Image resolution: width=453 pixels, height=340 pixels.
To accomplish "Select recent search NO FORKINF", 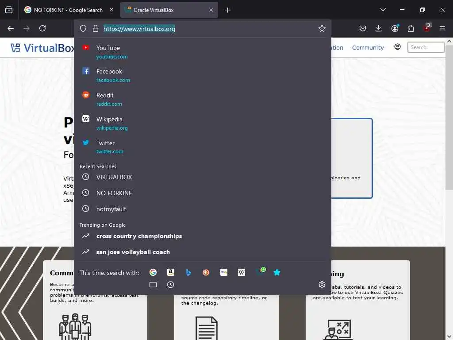I will point(203,193).
